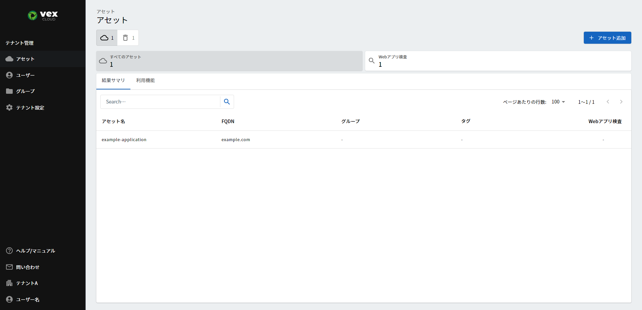
Task: Select the Webアプリ検査 filter card
Action: [x=498, y=61]
